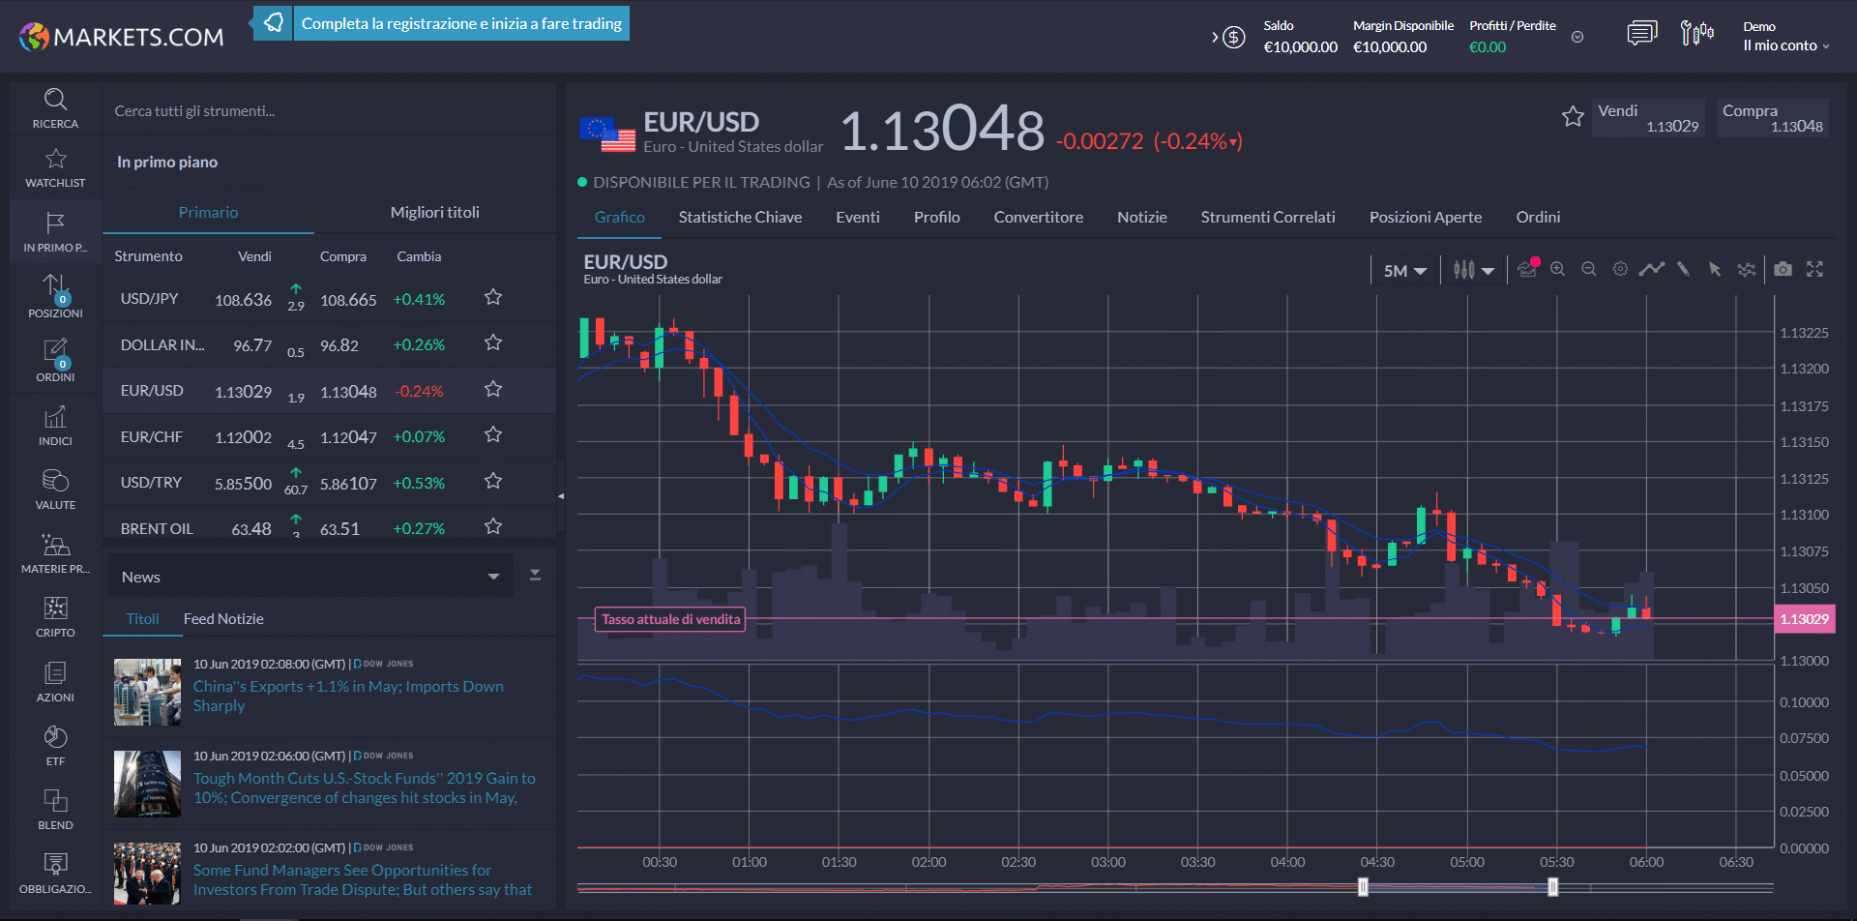Viewport: 1857px width, 921px height.
Task: Toggle favorite star for USD/TRY row
Action: 493,481
